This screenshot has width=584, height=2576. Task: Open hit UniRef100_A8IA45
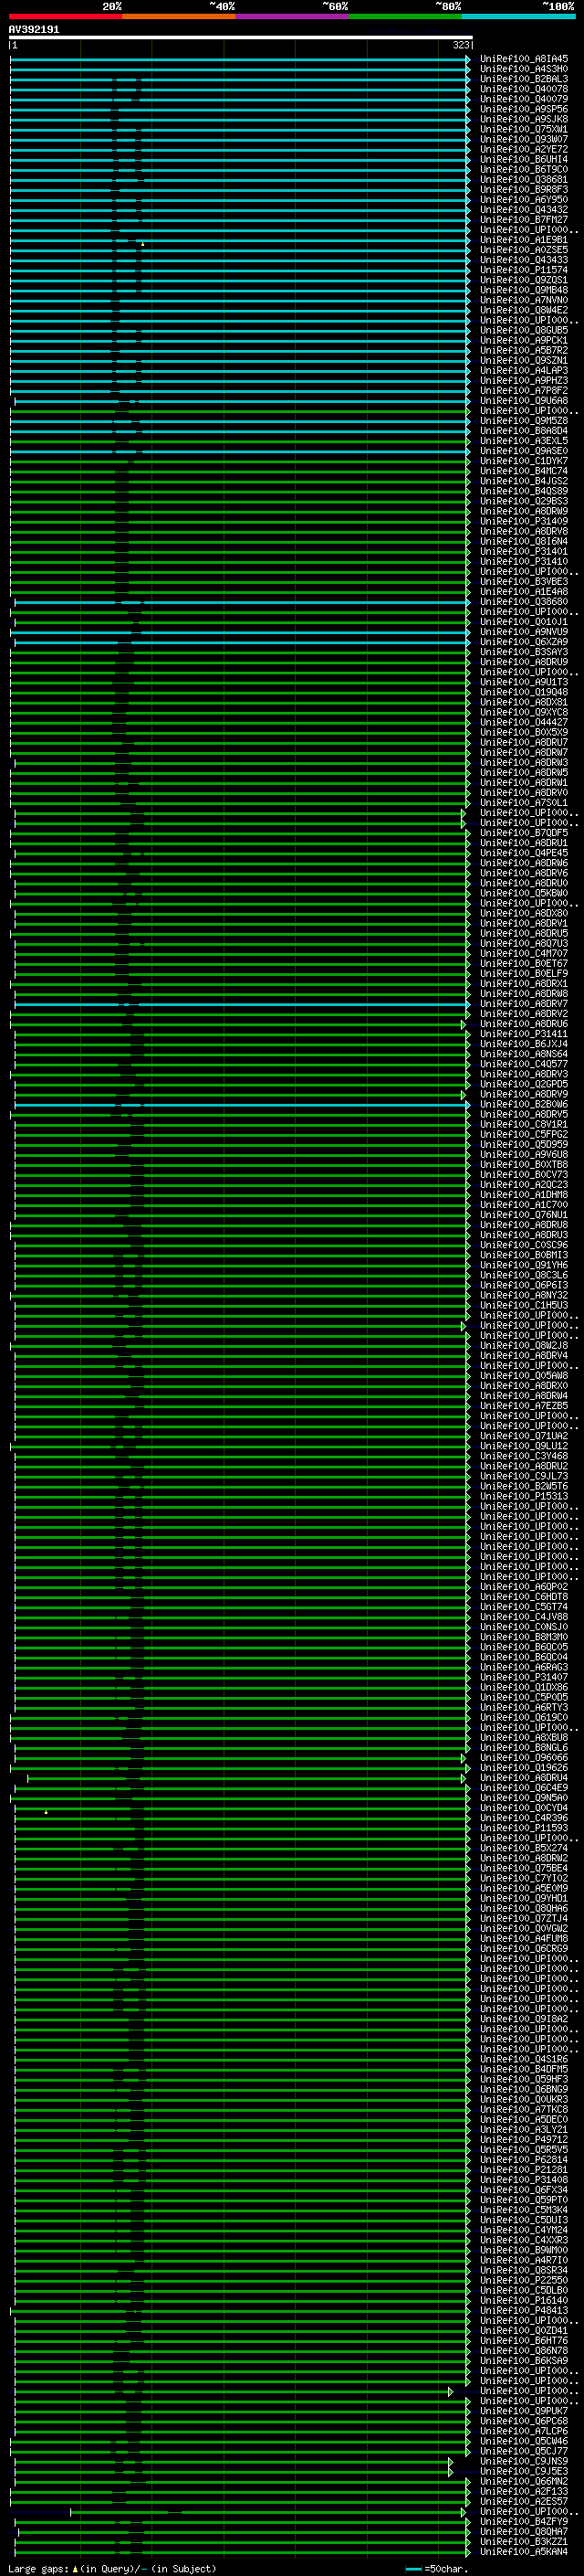point(523,59)
